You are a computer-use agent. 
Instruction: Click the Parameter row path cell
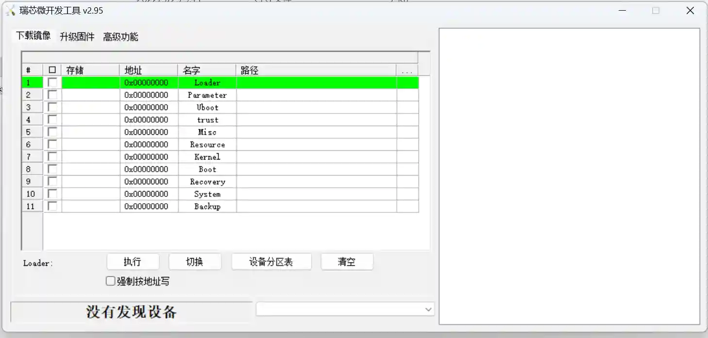click(x=317, y=95)
